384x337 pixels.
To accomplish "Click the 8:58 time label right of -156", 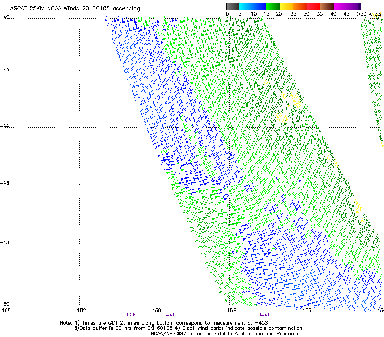I will 264,315.
